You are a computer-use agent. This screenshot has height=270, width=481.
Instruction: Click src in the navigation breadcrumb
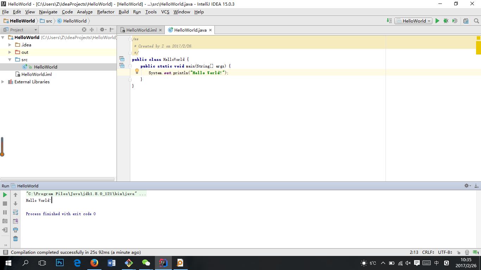46,21
